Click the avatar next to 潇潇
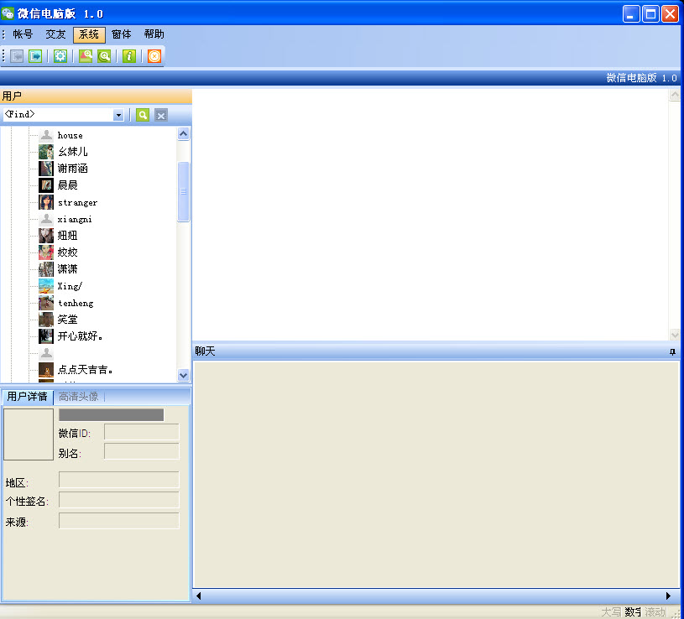 46,269
